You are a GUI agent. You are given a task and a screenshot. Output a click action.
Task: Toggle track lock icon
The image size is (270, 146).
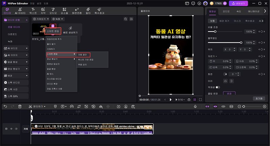6,129
